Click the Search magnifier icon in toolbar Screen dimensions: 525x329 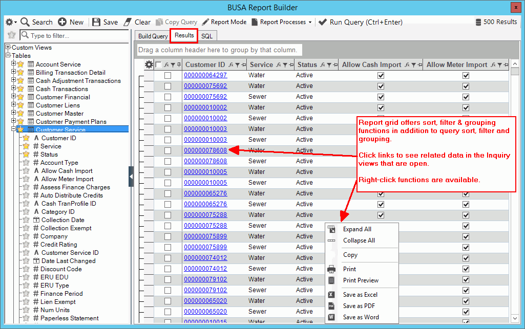click(25, 22)
